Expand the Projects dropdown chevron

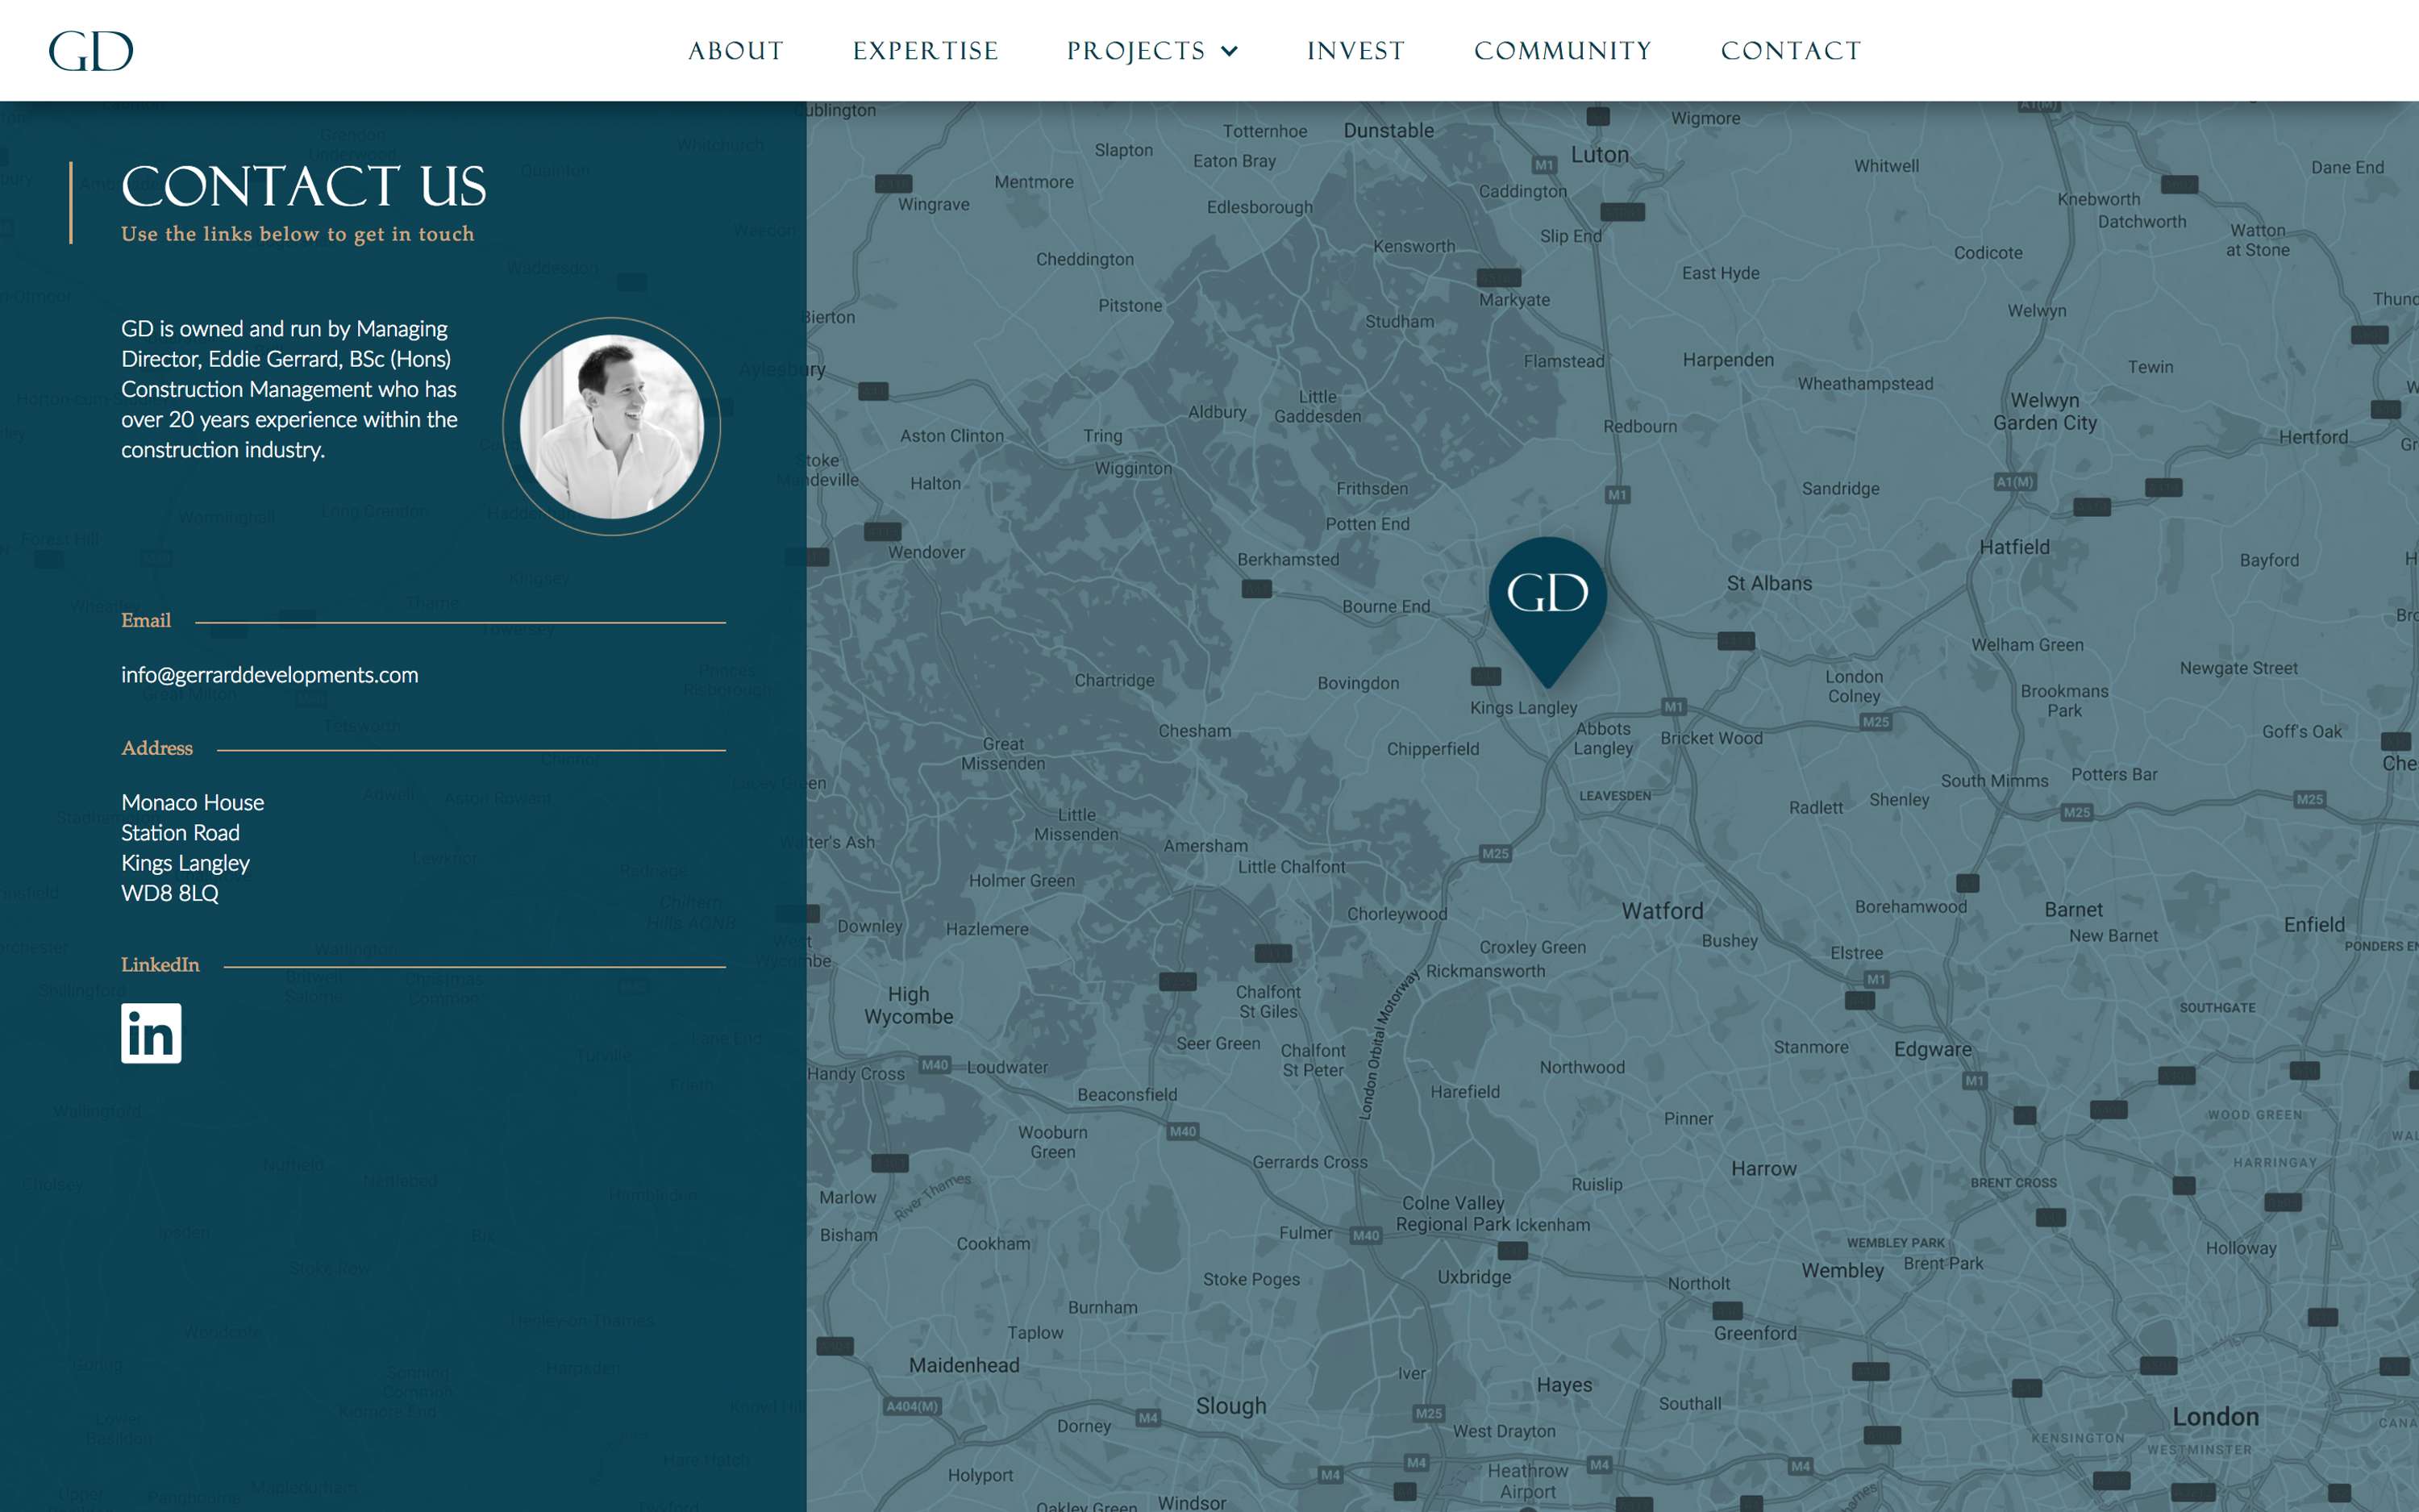pos(1230,51)
